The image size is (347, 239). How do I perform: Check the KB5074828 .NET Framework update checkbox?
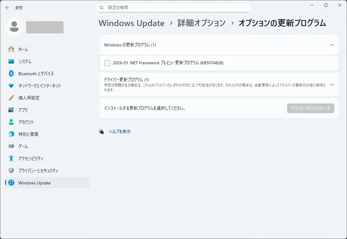coord(107,63)
